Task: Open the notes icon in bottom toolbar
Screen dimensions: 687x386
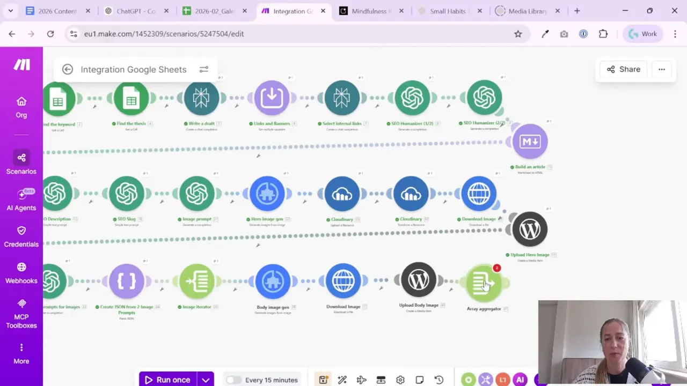Action: click(420, 380)
